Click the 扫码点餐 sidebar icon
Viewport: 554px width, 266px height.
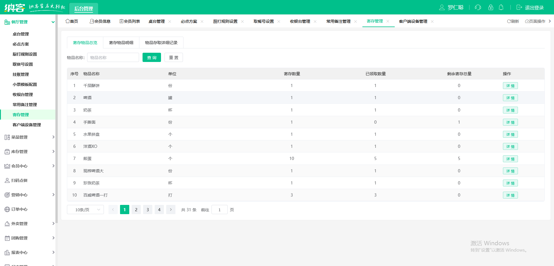7,181
